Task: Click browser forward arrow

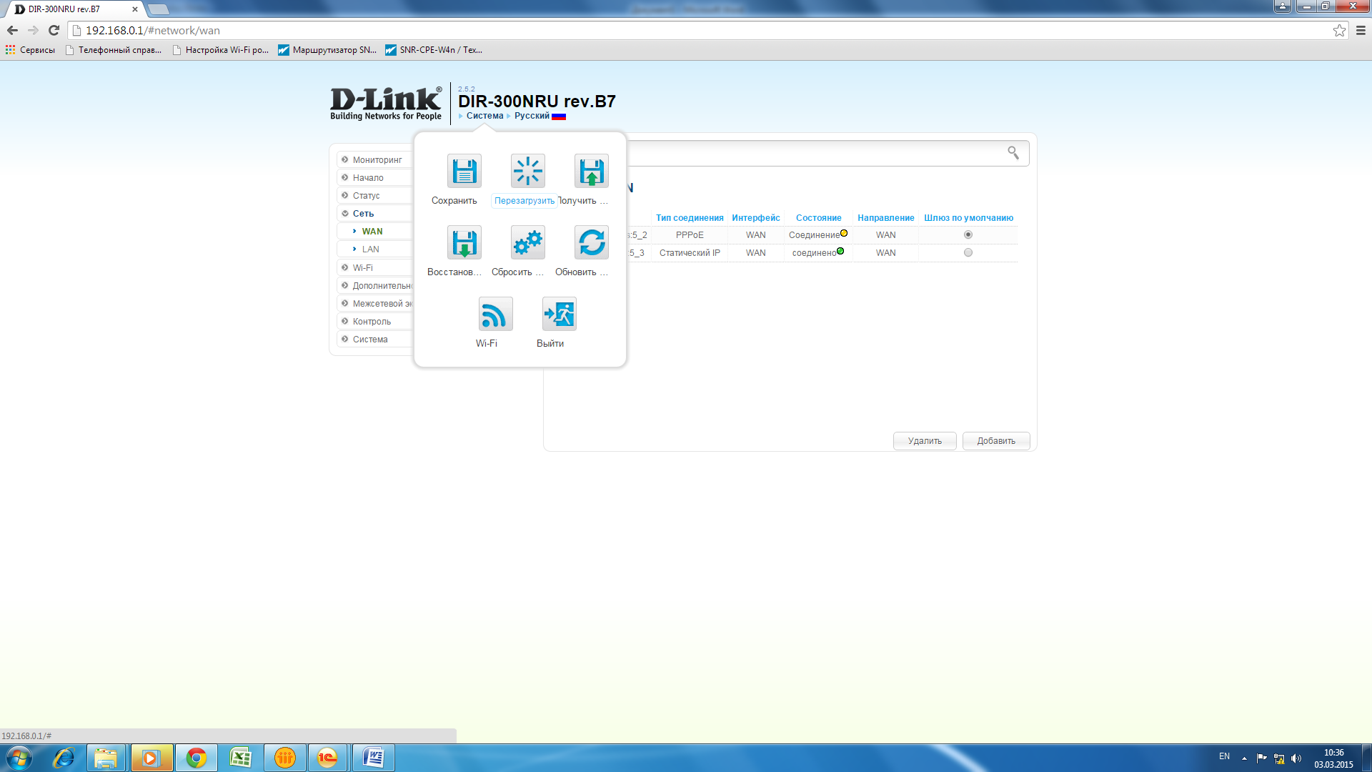Action: [x=33, y=30]
